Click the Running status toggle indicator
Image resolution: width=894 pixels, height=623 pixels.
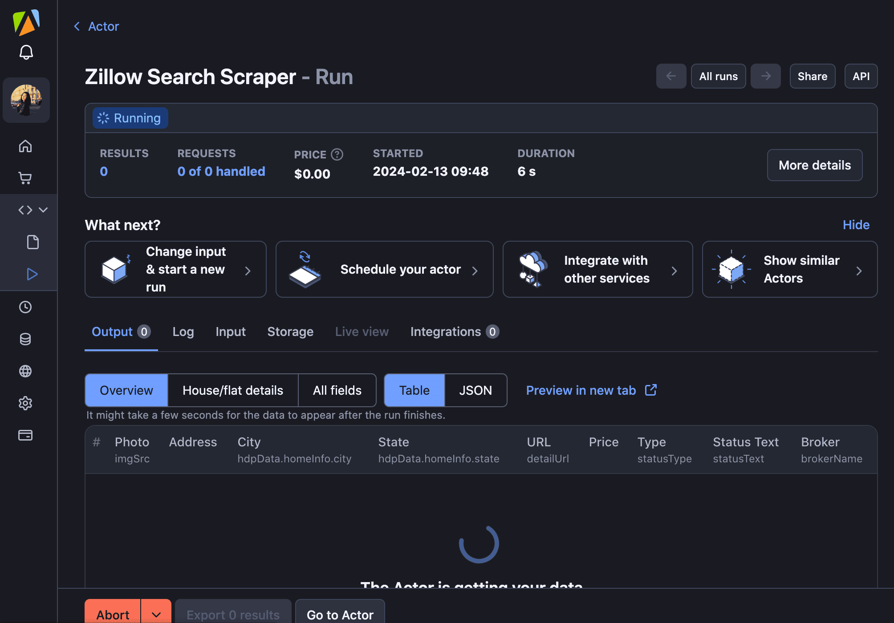tap(129, 118)
